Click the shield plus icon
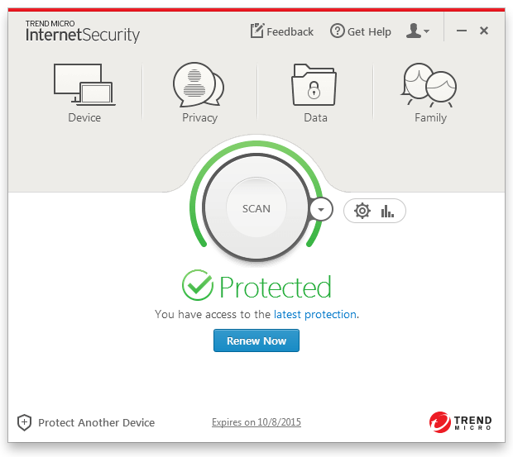The height and width of the screenshot is (457, 513). (x=24, y=422)
